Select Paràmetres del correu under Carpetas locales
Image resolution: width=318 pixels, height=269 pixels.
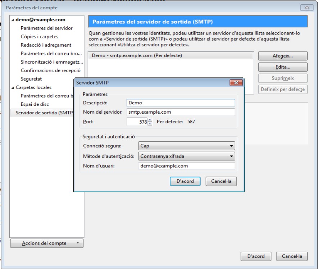click(x=47, y=96)
